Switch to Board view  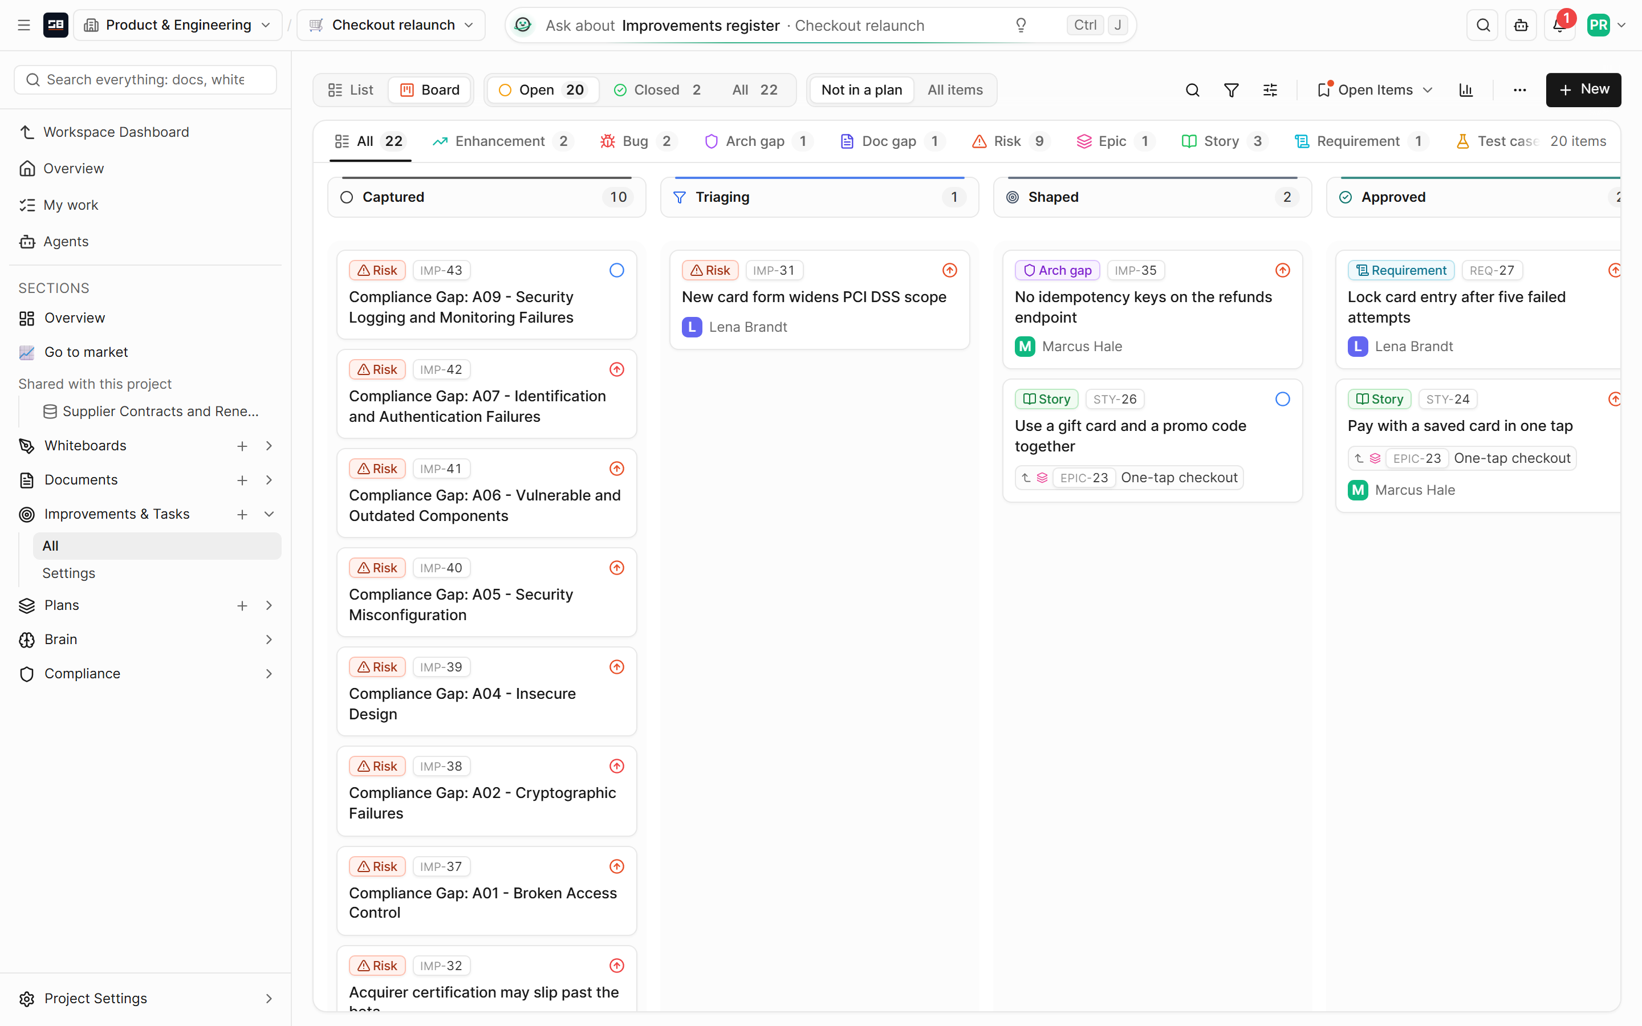pos(430,89)
